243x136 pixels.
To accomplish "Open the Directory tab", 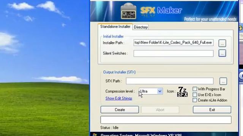I will pyautogui.click(x=141, y=27).
